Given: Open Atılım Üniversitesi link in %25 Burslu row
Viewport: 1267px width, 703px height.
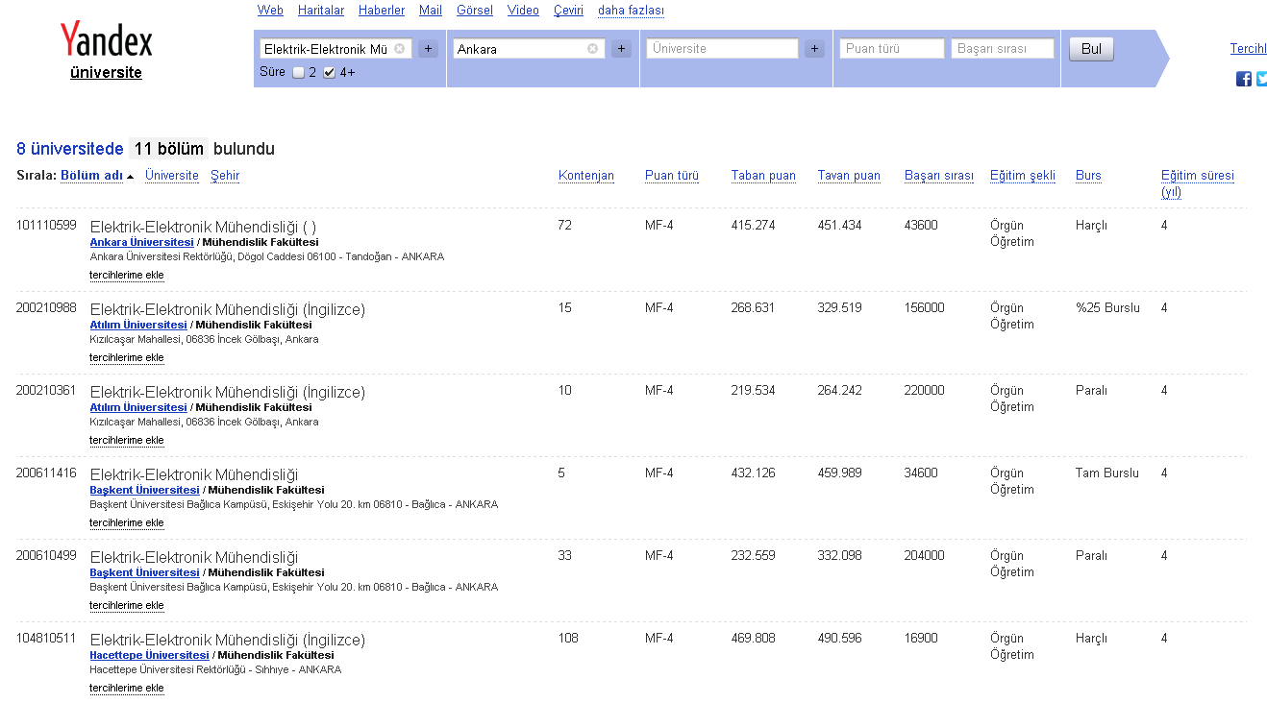Looking at the screenshot, I should point(138,326).
